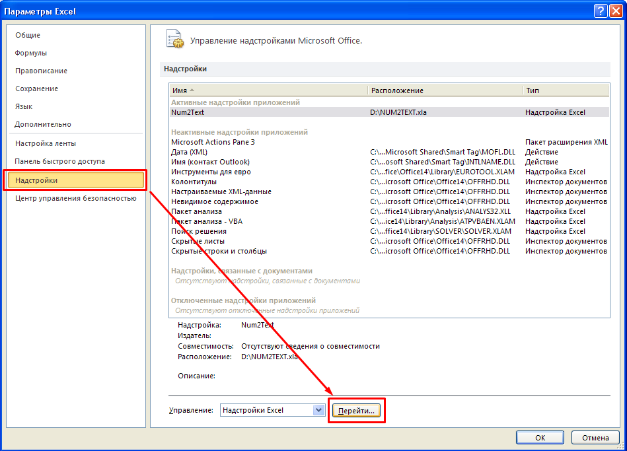Image resolution: width=627 pixels, height=451 pixels.
Task: Open the Дополнительно category
Action: [x=43, y=124]
